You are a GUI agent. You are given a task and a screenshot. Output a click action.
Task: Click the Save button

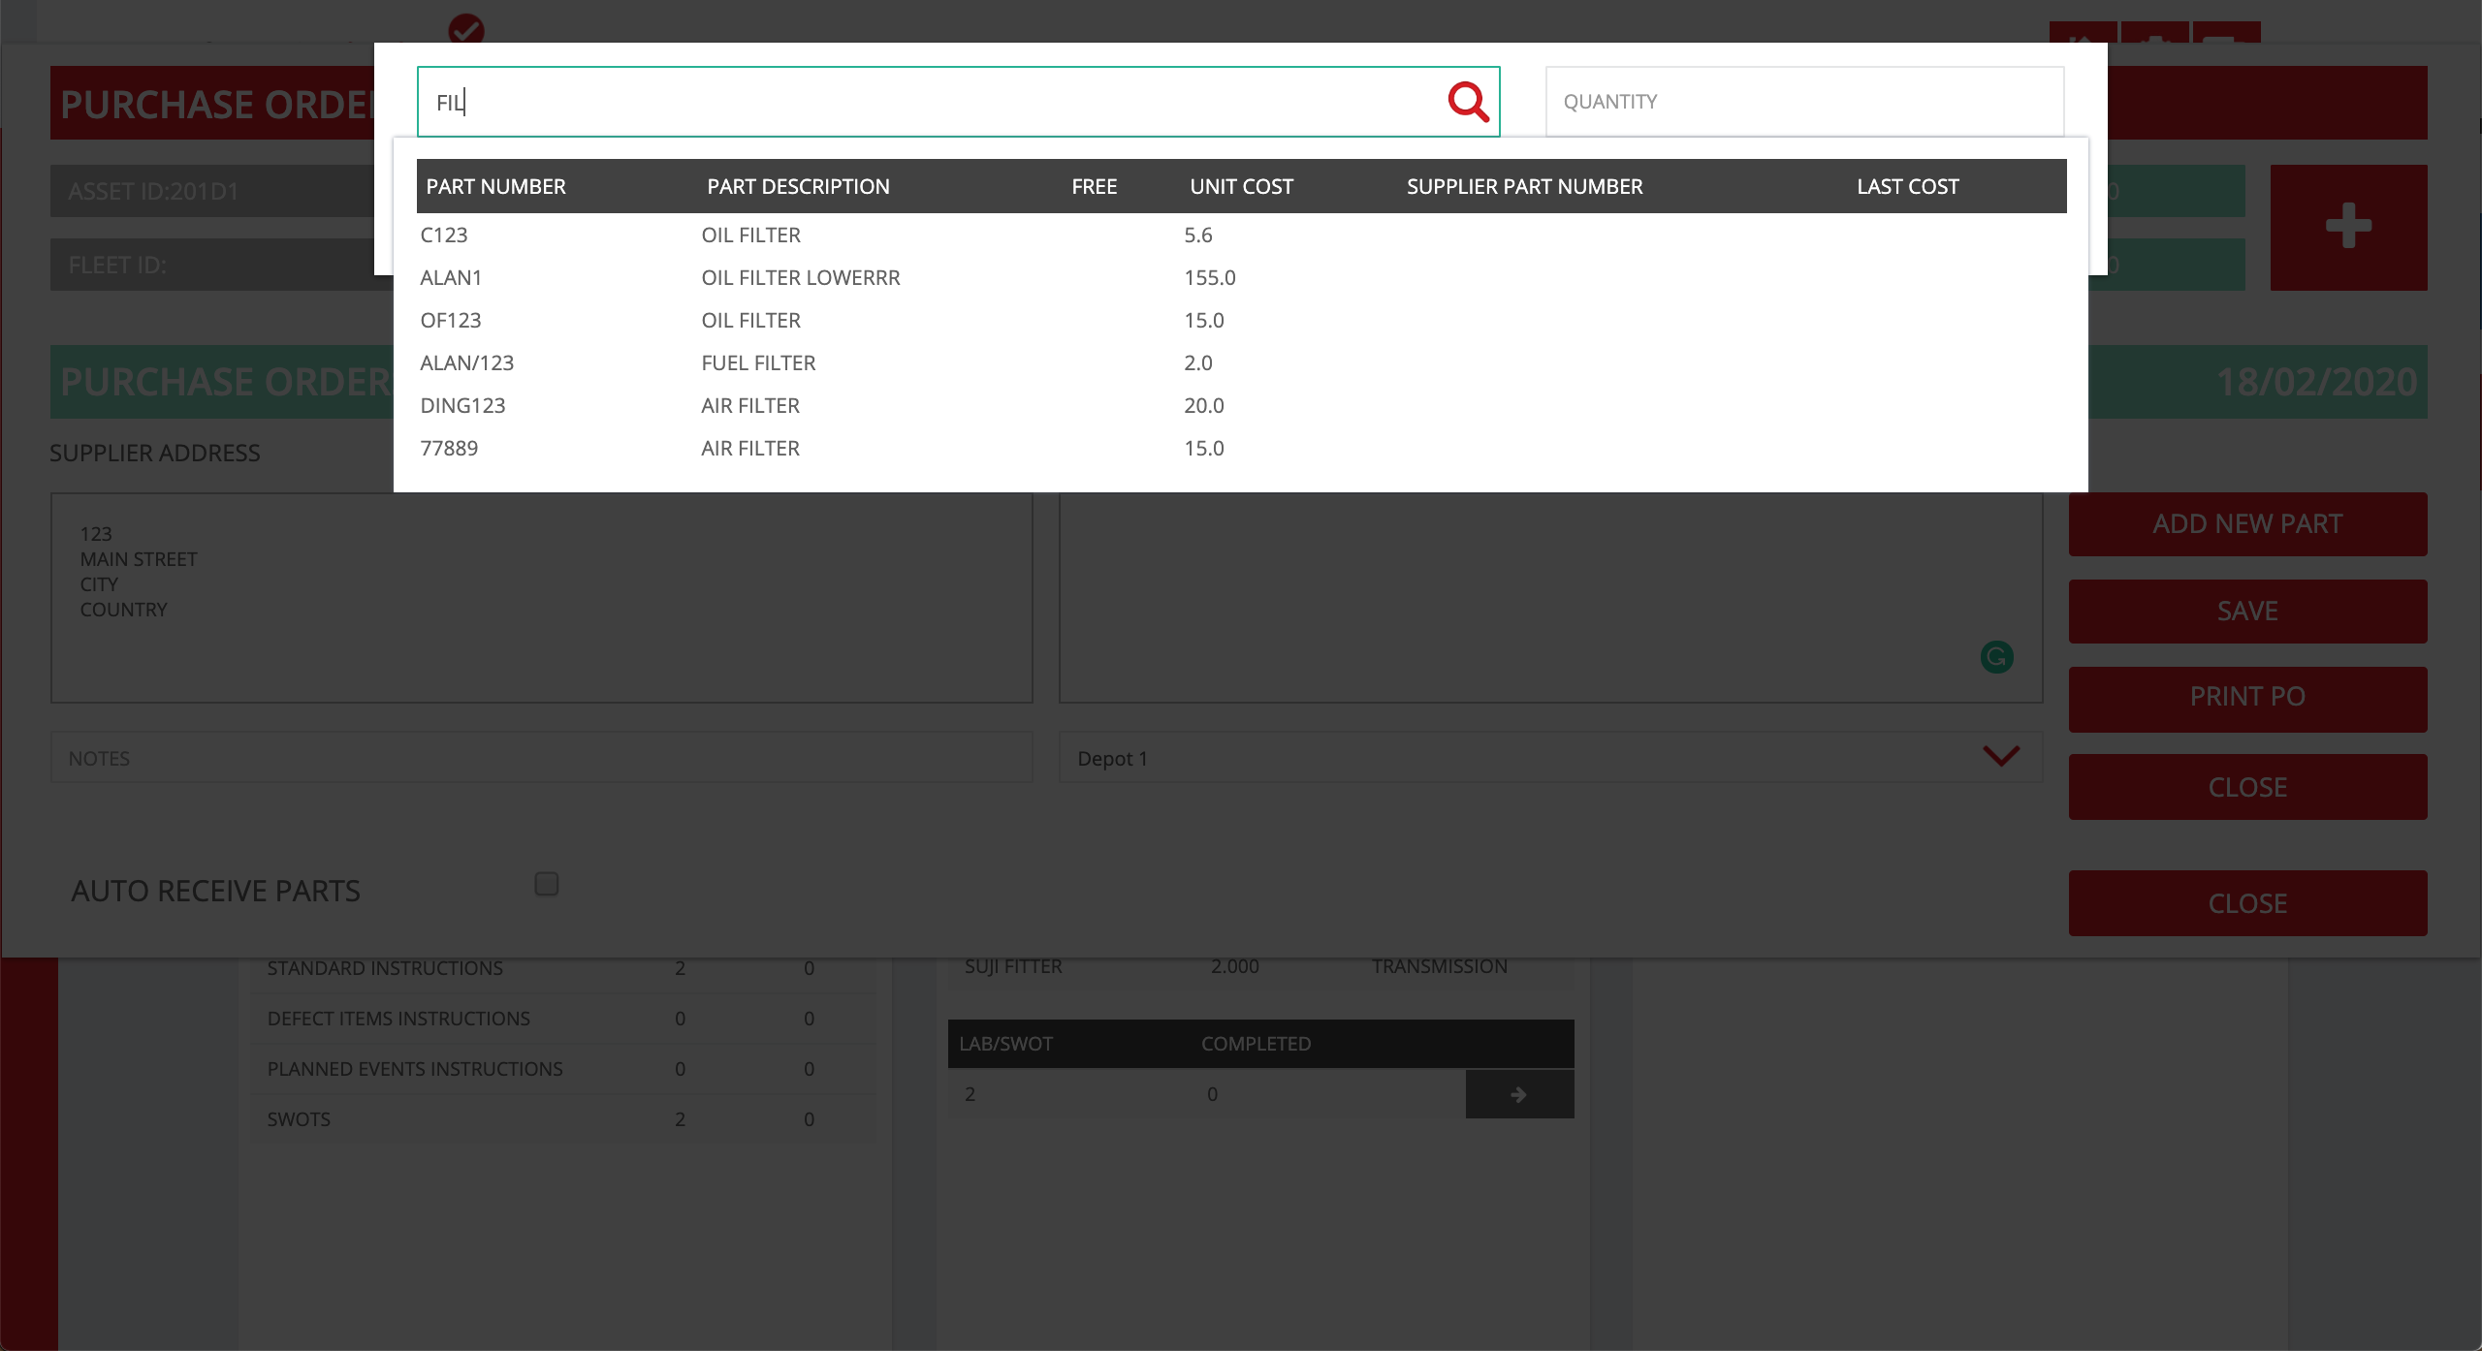[2247, 612]
